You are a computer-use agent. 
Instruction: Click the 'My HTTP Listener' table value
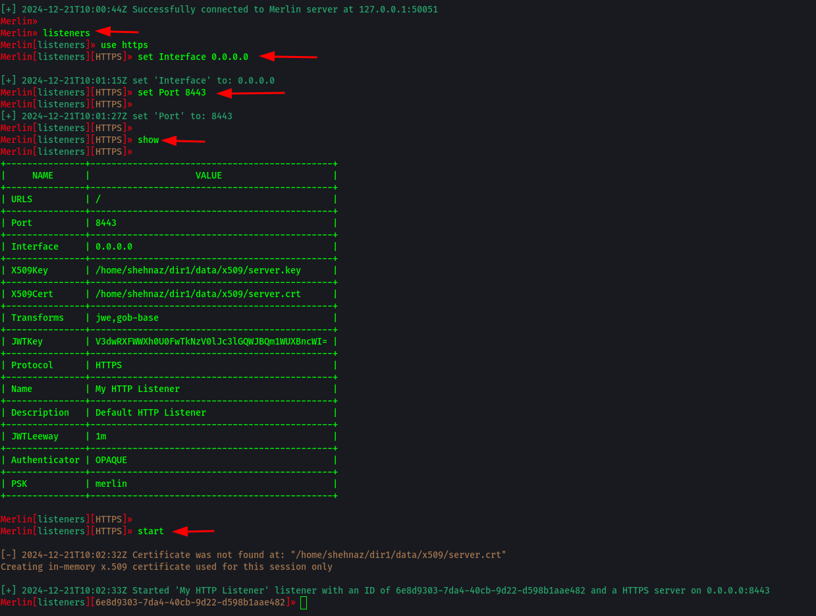(x=138, y=389)
